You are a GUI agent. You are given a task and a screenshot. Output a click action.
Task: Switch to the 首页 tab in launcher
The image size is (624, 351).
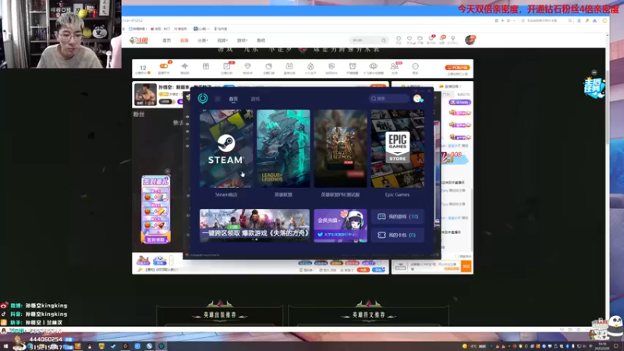[x=233, y=99]
